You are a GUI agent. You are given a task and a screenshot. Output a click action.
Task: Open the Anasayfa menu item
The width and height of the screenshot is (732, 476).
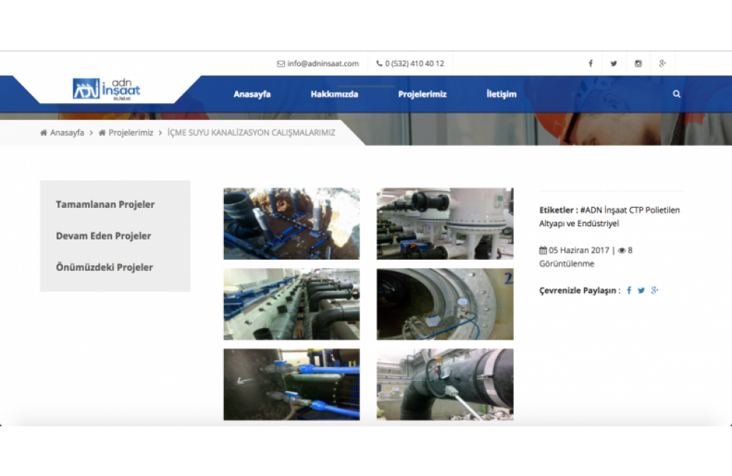(252, 94)
